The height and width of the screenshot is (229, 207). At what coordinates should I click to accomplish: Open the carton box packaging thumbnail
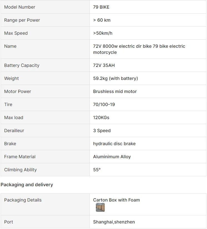(x=100, y=207)
